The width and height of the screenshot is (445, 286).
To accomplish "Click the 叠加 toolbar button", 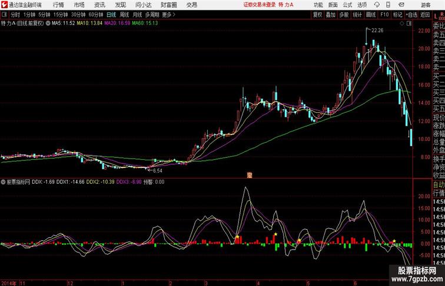I will coord(331,15).
